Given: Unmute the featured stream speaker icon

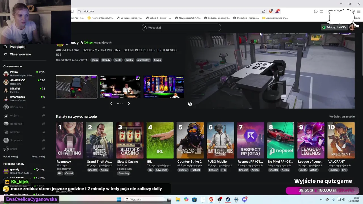Looking at the screenshot, I should click(190, 104).
